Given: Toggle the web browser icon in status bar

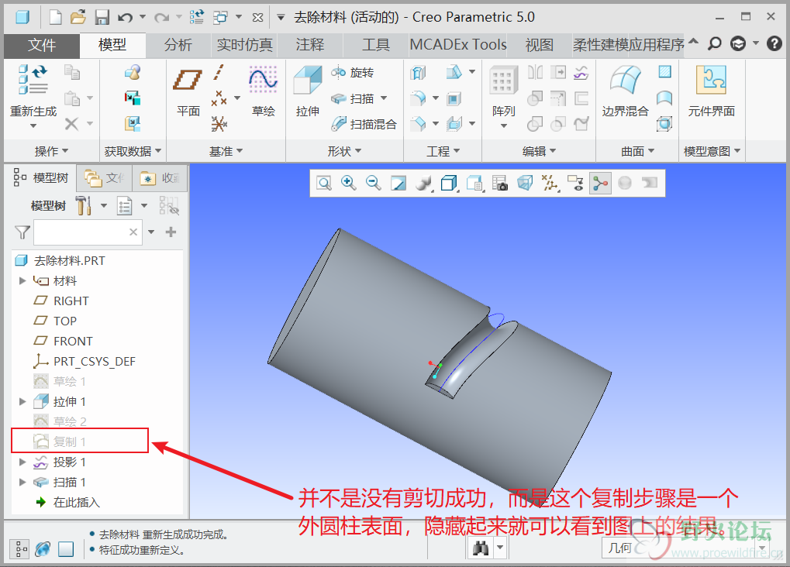Looking at the screenshot, I should pyautogui.click(x=43, y=549).
